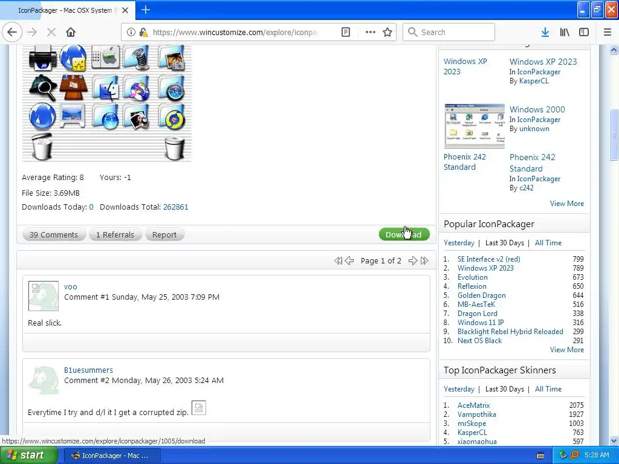This screenshot has height=464, width=619.
Task: Open View More under related skins
Action: point(567,203)
